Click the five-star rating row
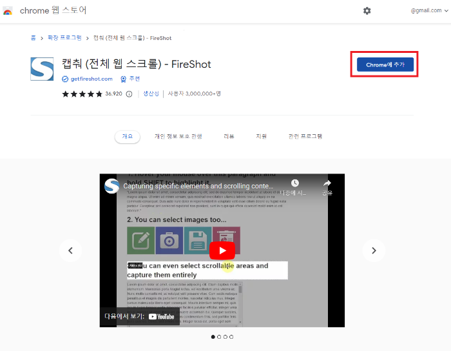Screen dimensions: 451x351 (82, 94)
